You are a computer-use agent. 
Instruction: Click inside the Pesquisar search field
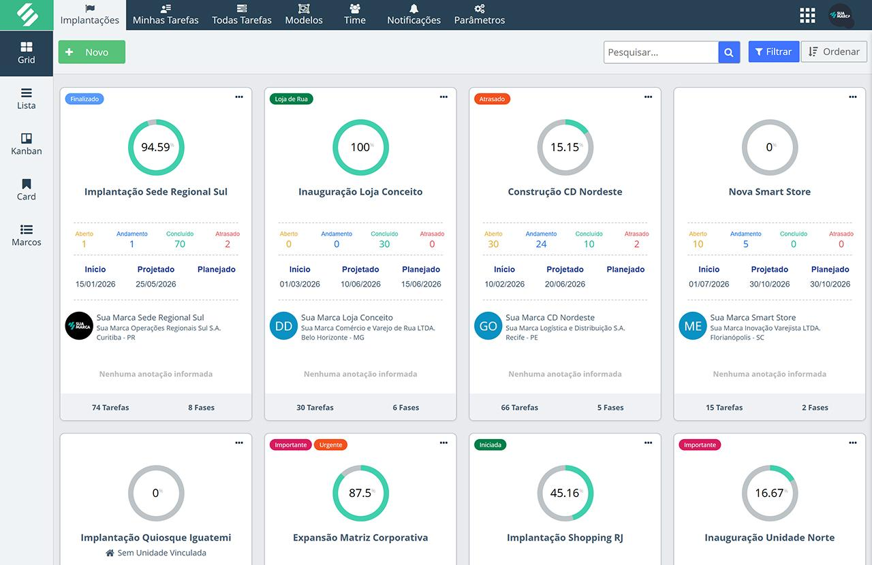(659, 52)
